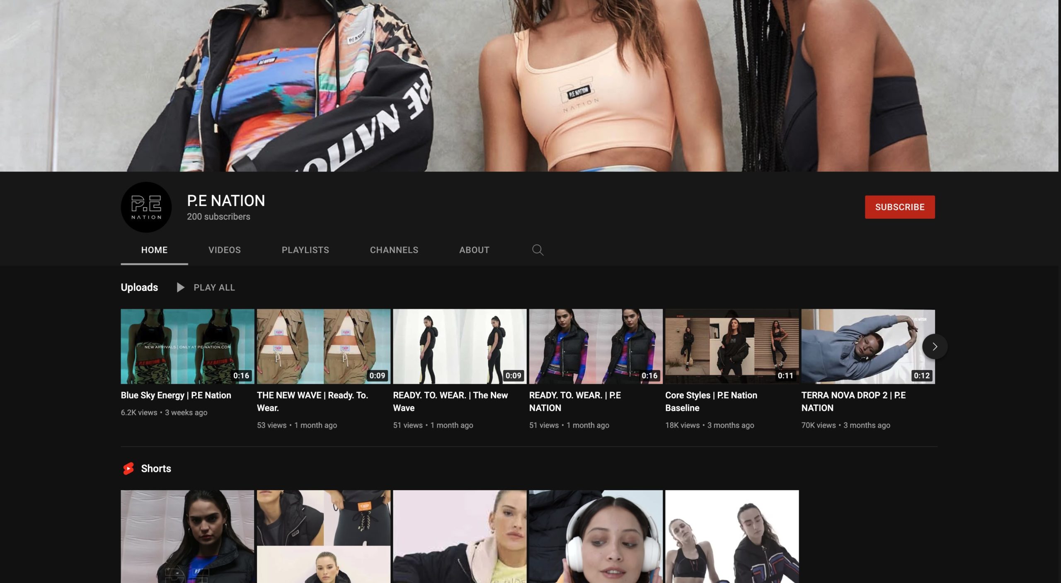The width and height of the screenshot is (1061, 583).
Task: Click '53 views • 1 month ago' text
Action: coord(297,425)
